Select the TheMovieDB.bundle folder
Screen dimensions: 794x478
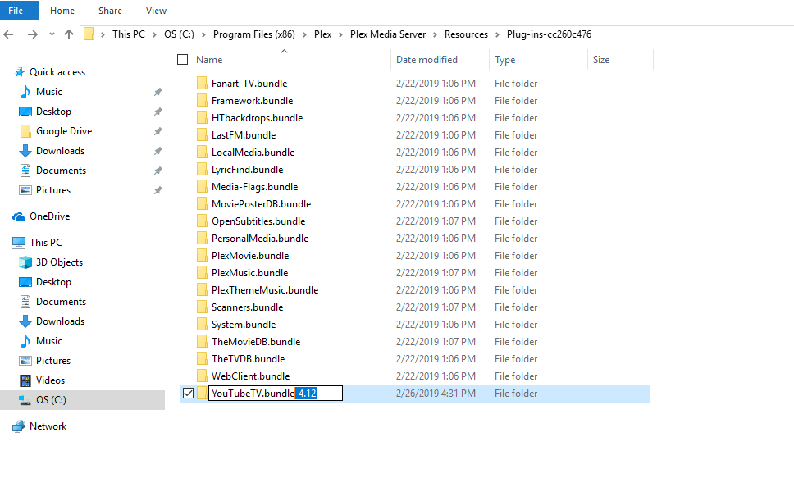coord(256,342)
